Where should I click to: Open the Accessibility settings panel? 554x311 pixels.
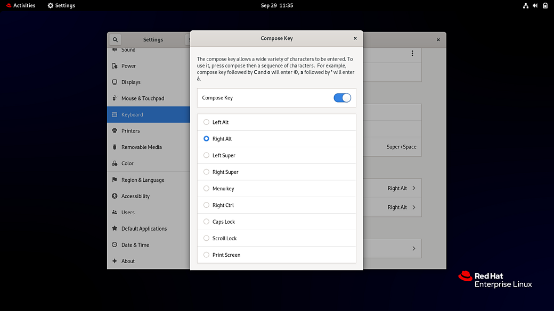(136, 196)
